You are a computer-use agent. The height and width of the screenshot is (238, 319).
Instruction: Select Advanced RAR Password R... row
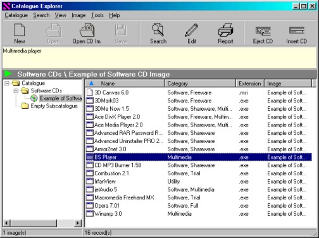tap(199, 133)
